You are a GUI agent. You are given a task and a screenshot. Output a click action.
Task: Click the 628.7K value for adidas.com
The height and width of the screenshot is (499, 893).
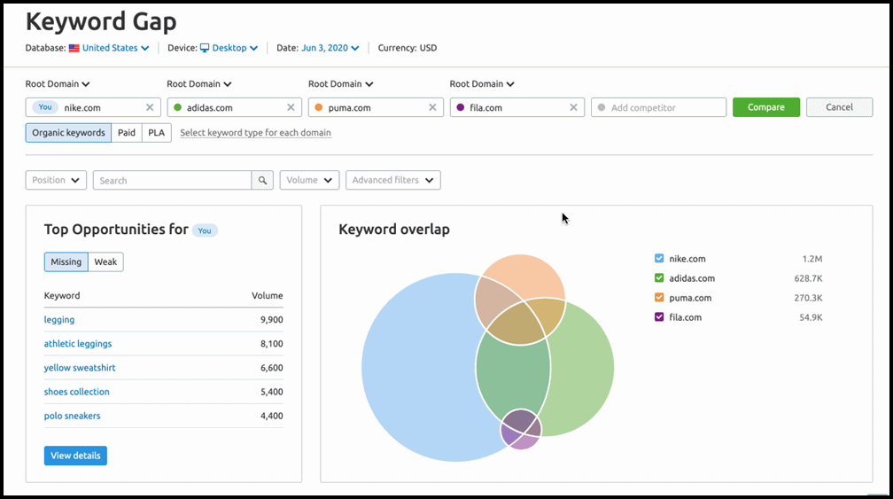tap(808, 278)
